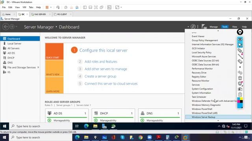Select Local Server in sidebar

coord(20,43)
